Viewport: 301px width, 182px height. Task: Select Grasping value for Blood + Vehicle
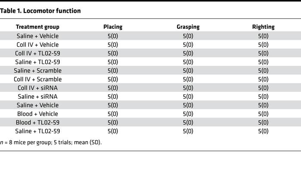pyautogui.click(x=188, y=114)
